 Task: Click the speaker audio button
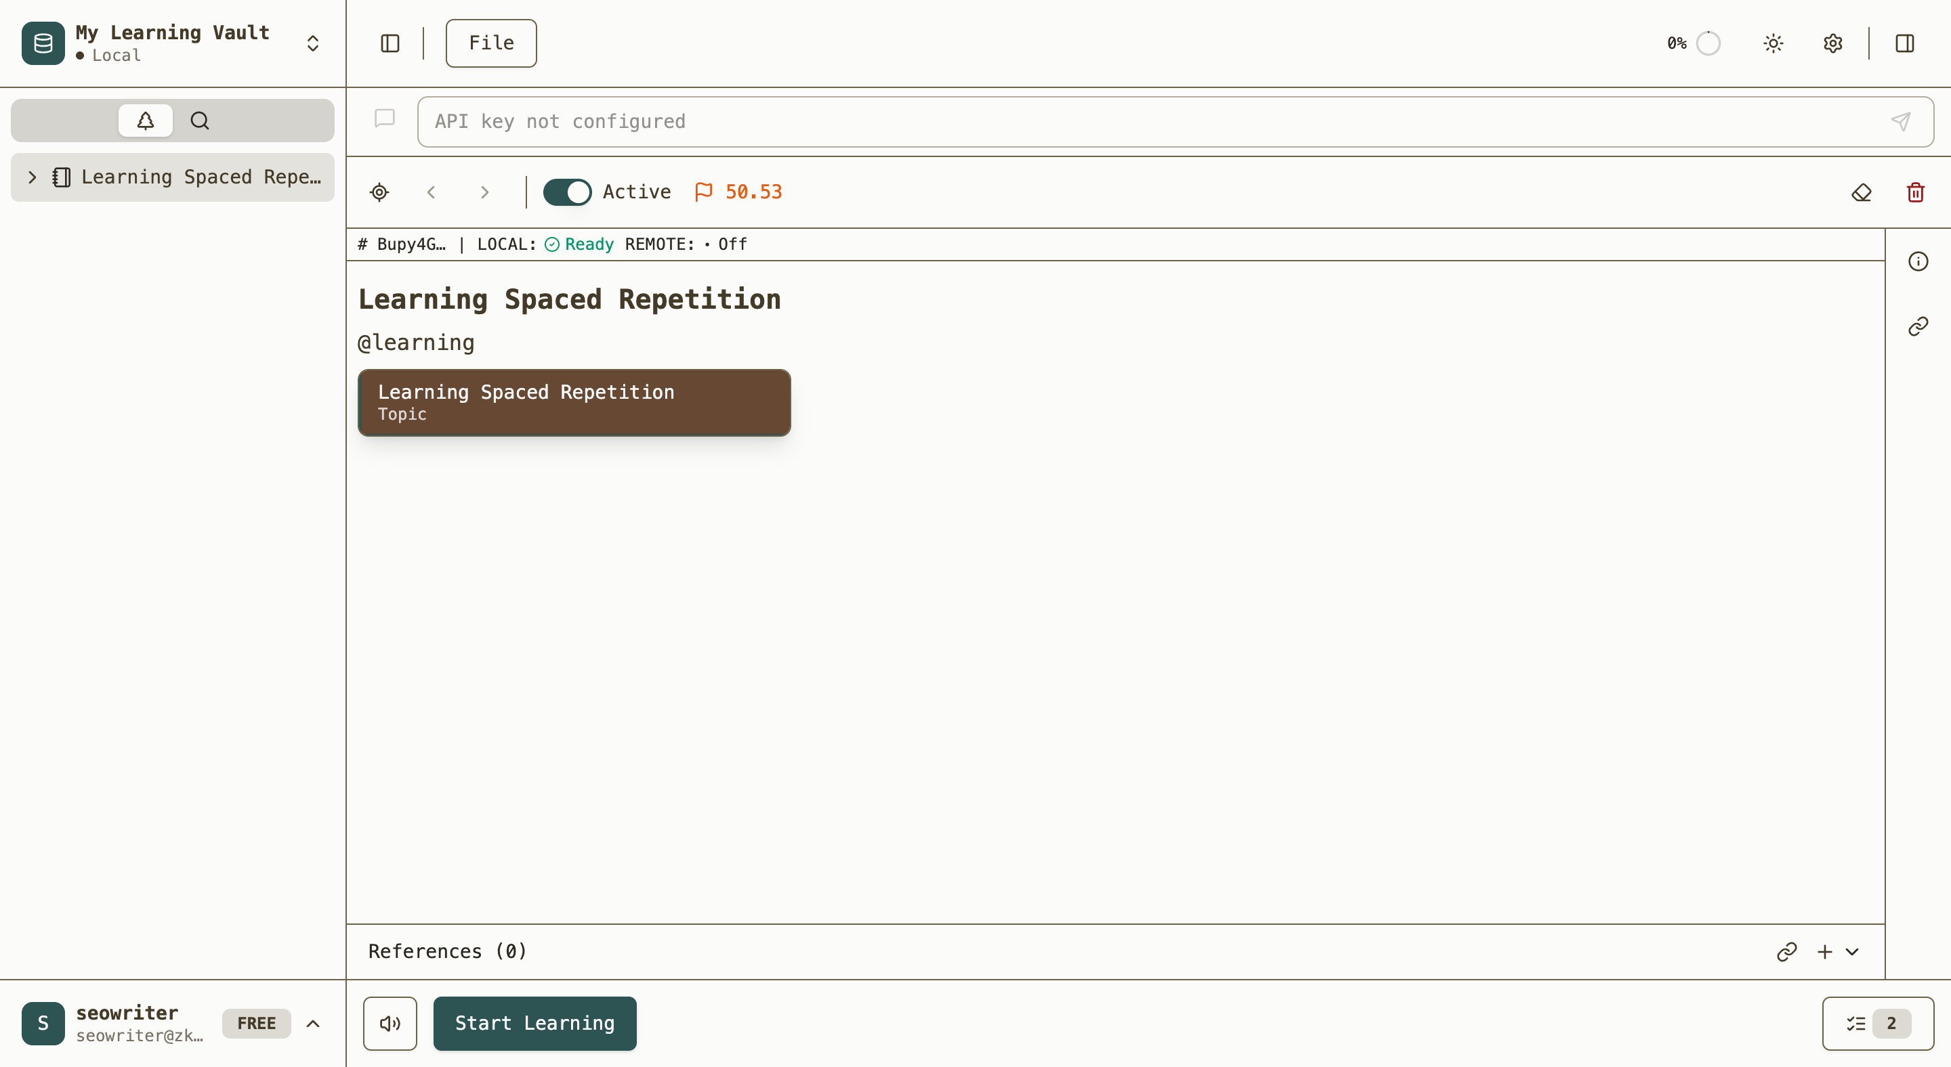390,1023
